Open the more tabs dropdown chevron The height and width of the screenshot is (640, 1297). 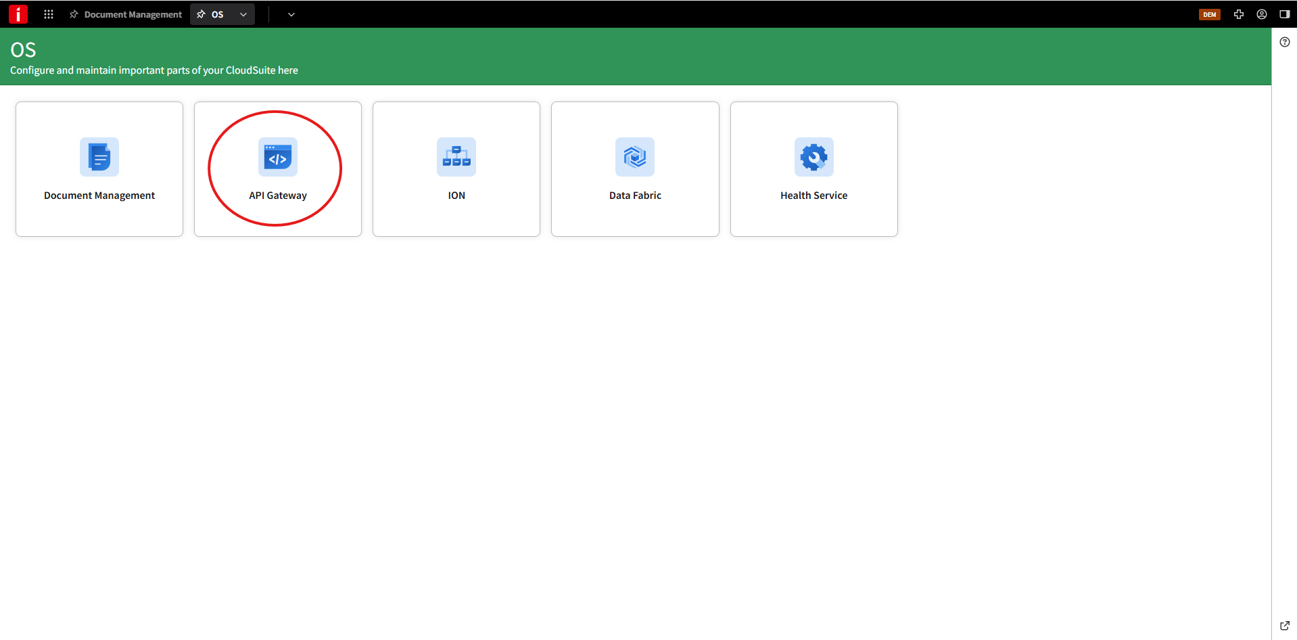(x=291, y=14)
